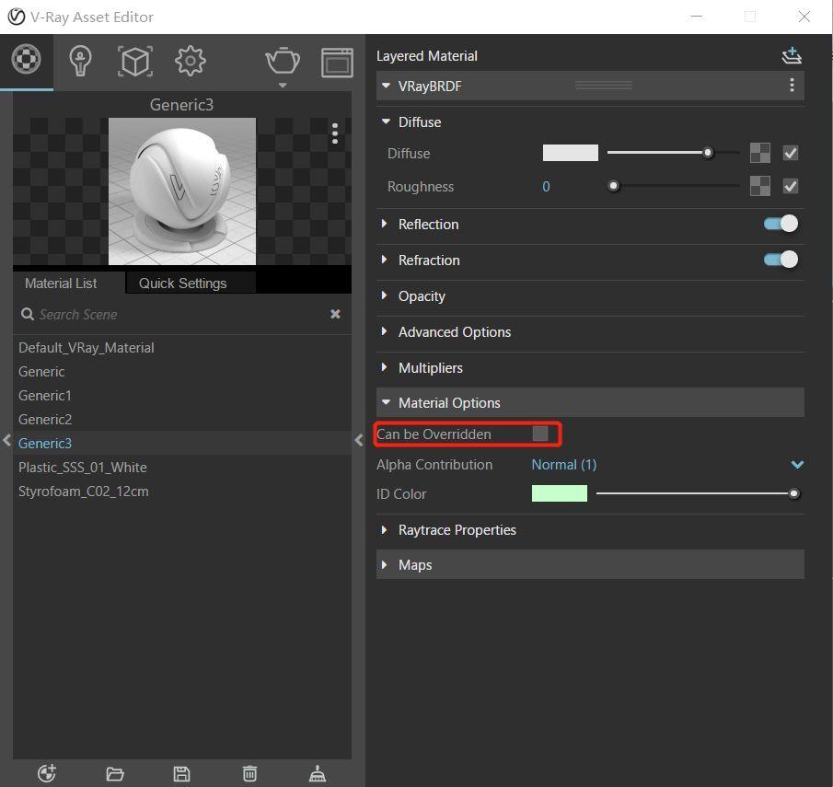Import asset file with the folder icon
Image resolution: width=833 pixels, height=787 pixels.
point(115,774)
